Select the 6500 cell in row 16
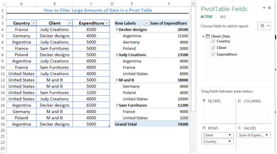The height and width of the screenshot is (154, 277). [91, 105]
